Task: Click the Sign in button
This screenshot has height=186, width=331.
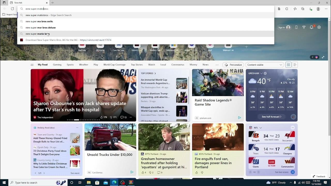Action: 284,27
